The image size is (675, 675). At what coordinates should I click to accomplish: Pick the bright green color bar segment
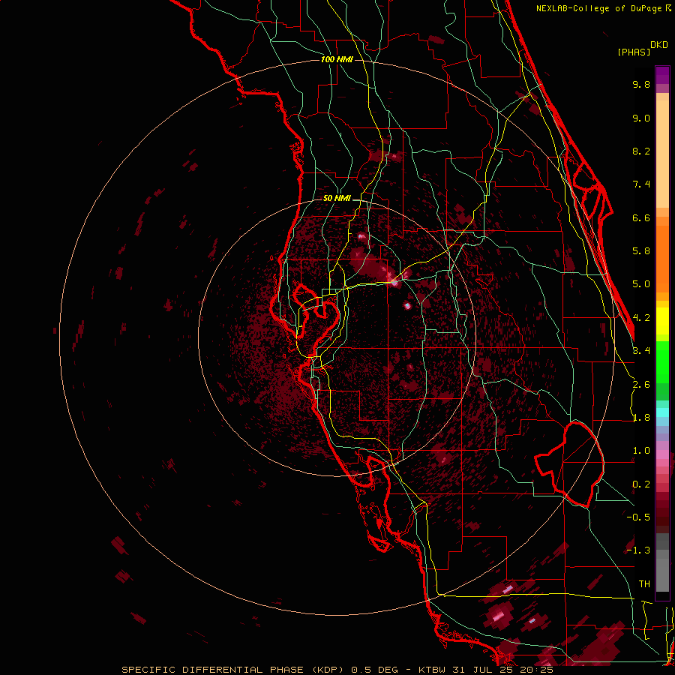click(662, 361)
